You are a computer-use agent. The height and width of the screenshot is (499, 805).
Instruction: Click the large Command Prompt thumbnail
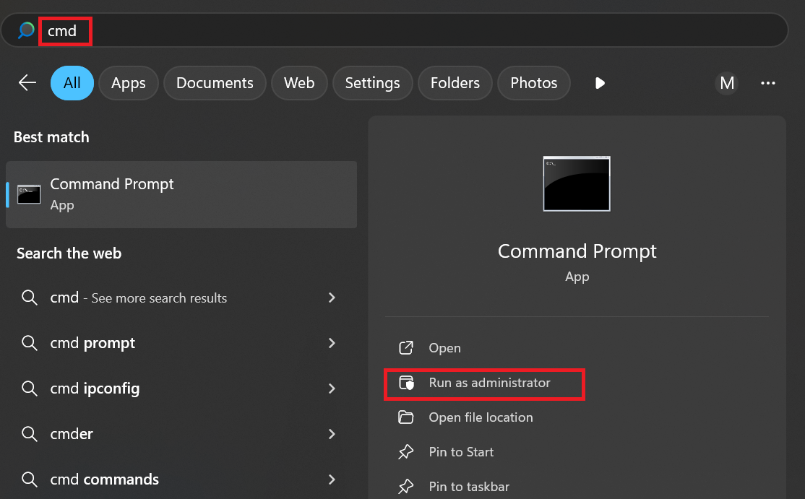tap(577, 183)
